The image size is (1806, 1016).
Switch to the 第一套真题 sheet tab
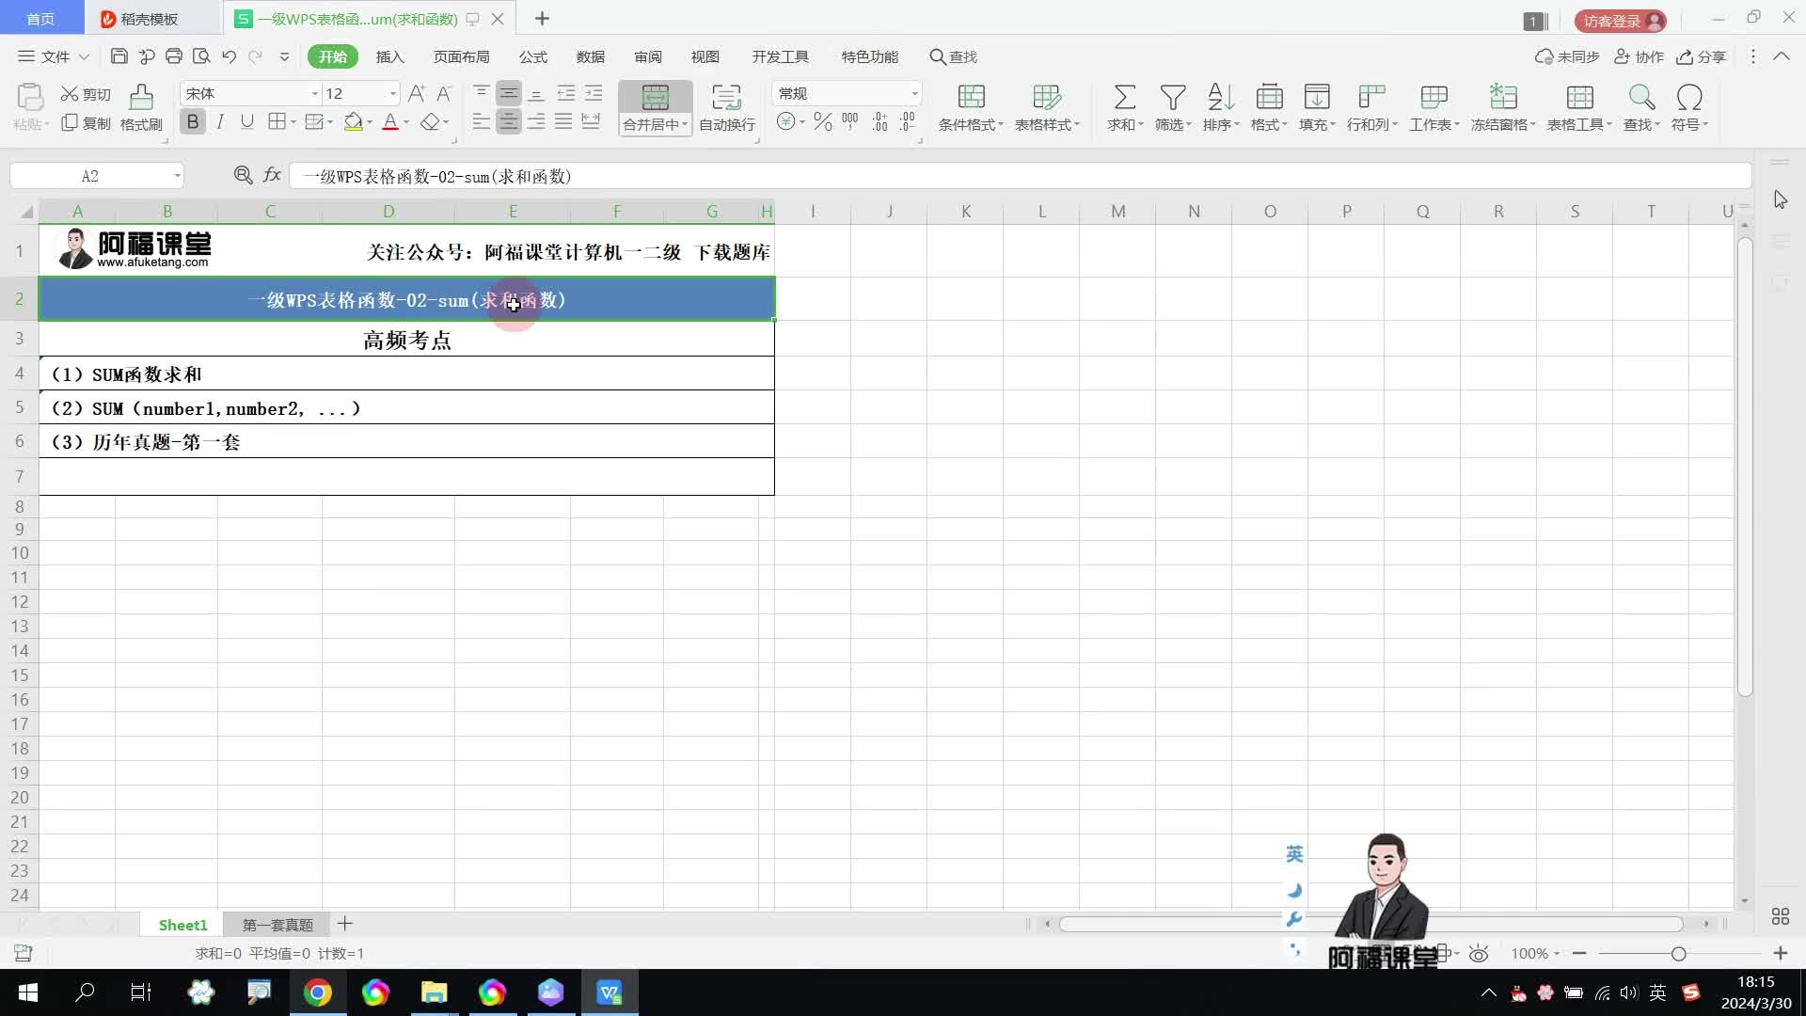pyautogui.click(x=277, y=925)
